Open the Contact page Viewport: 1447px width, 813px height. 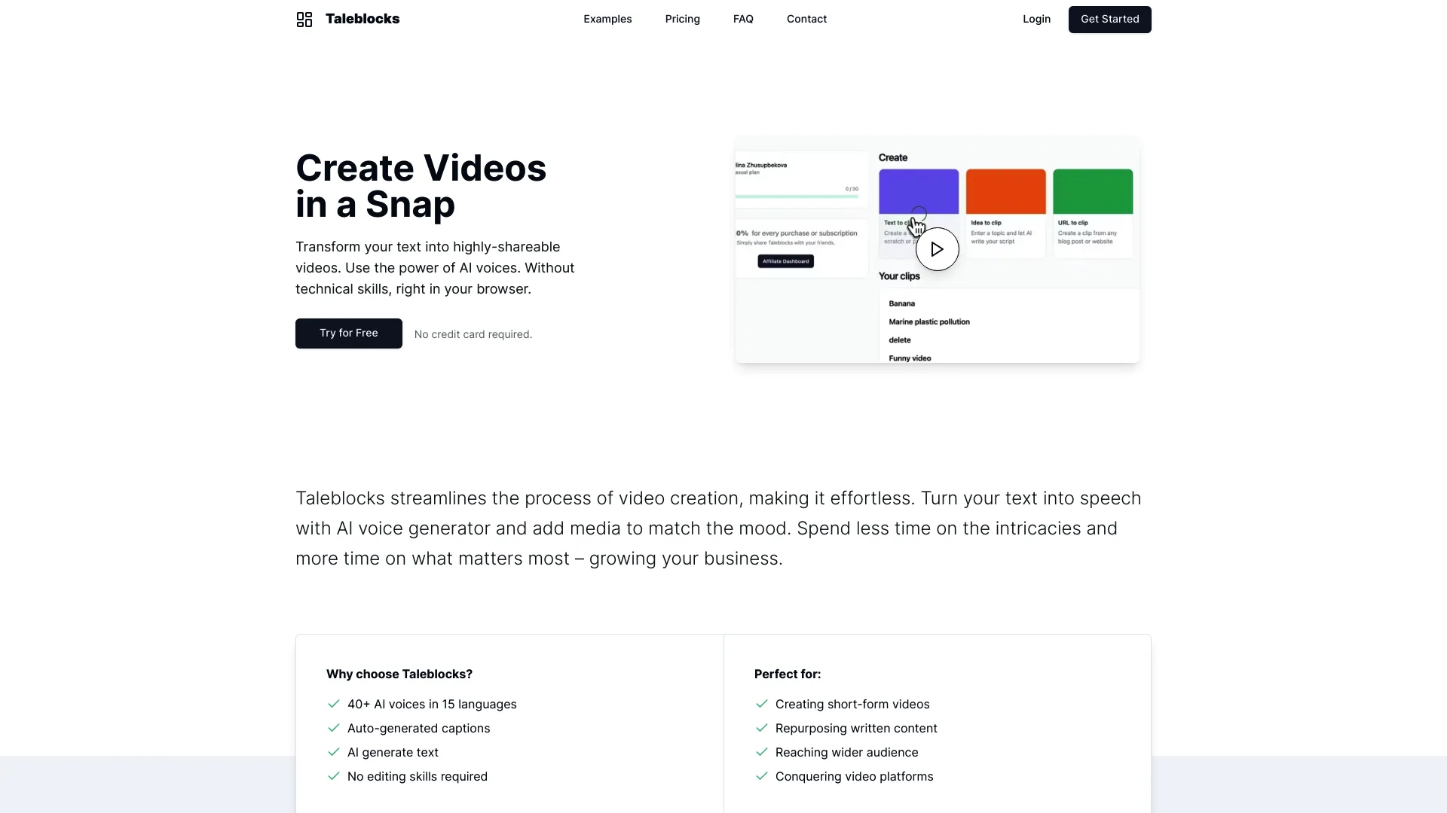coord(806,19)
